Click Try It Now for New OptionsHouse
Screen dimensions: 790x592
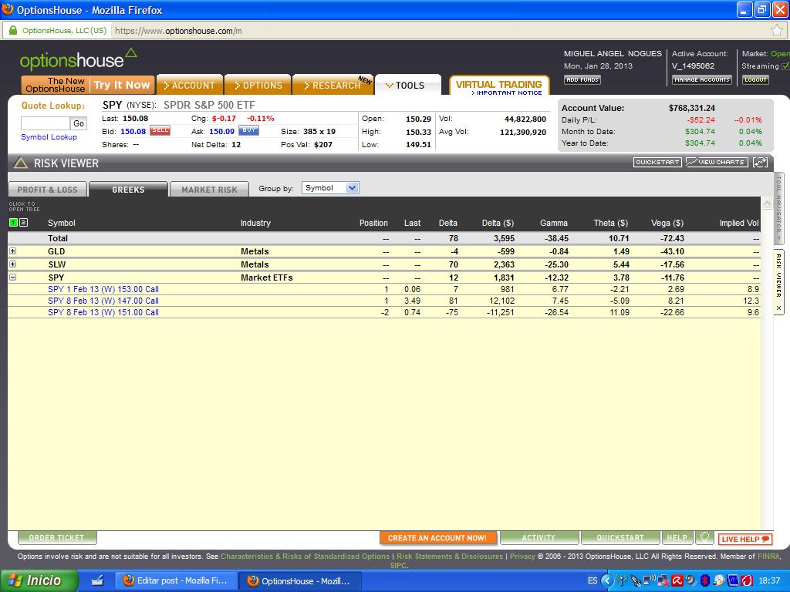coord(122,85)
